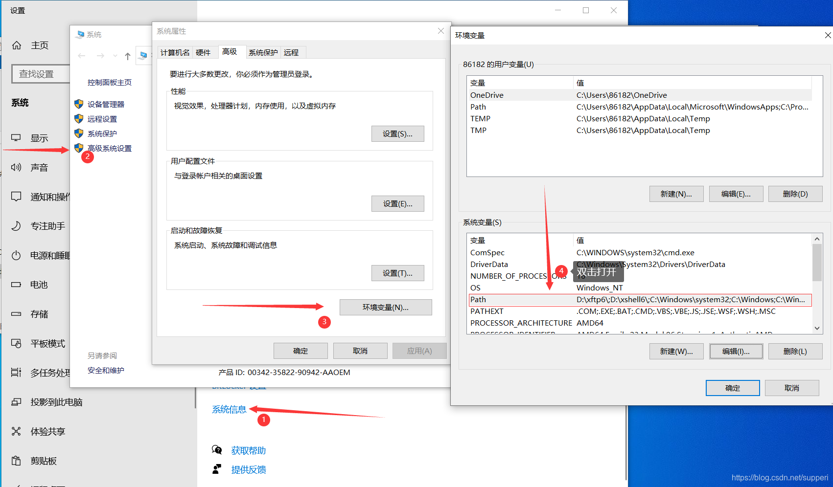The height and width of the screenshot is (487, 833).
Task: Open 显示 settings in the sidebar
Action: pos(39,138)
